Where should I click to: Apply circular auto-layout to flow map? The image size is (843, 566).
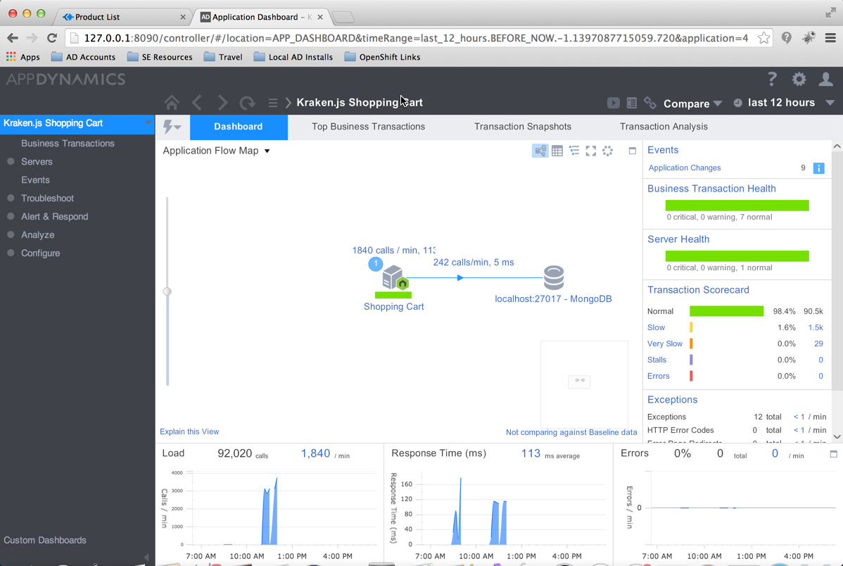point(607,151)
